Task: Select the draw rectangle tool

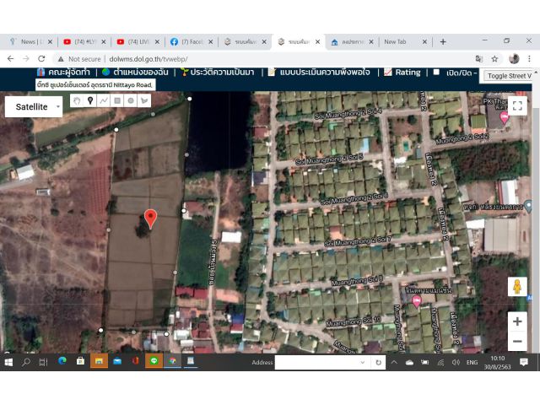Action: (x=117, y=100)
